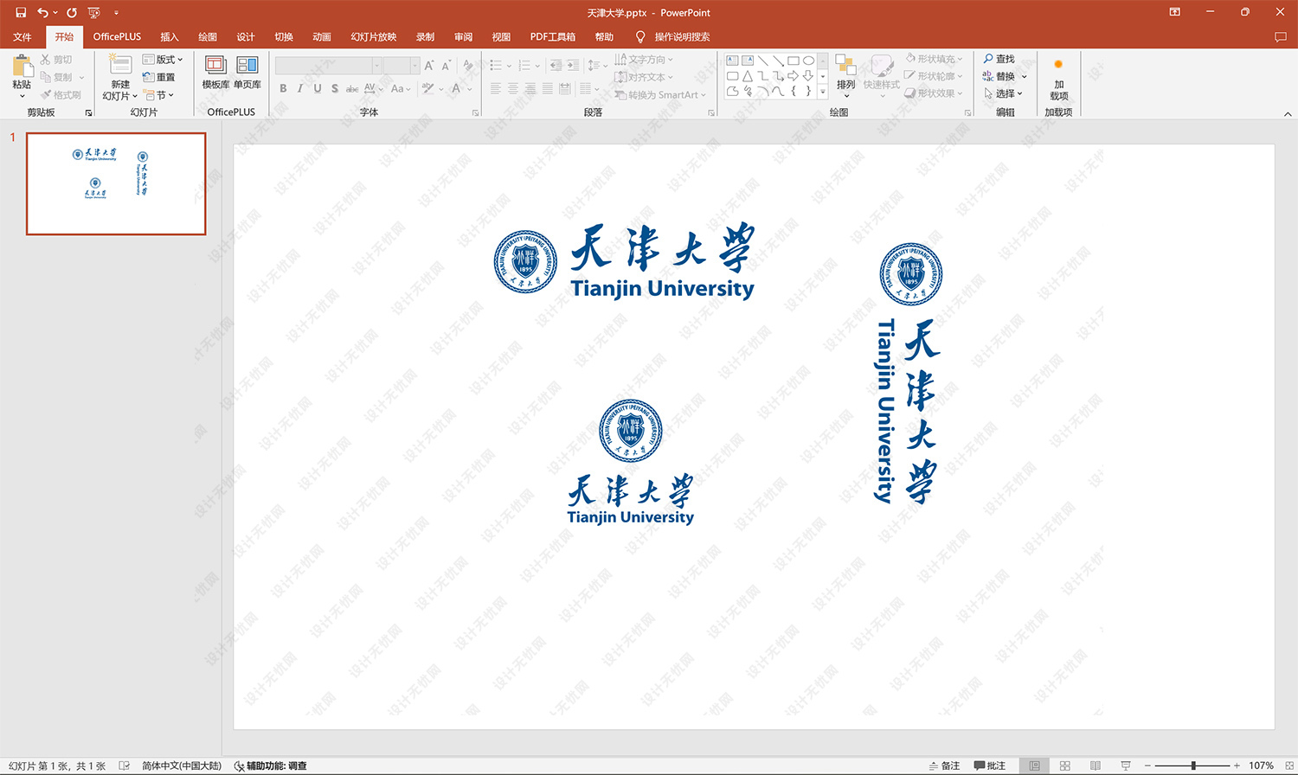Select vertical Tianjin University logo on slide

click(x=909, y=374)
